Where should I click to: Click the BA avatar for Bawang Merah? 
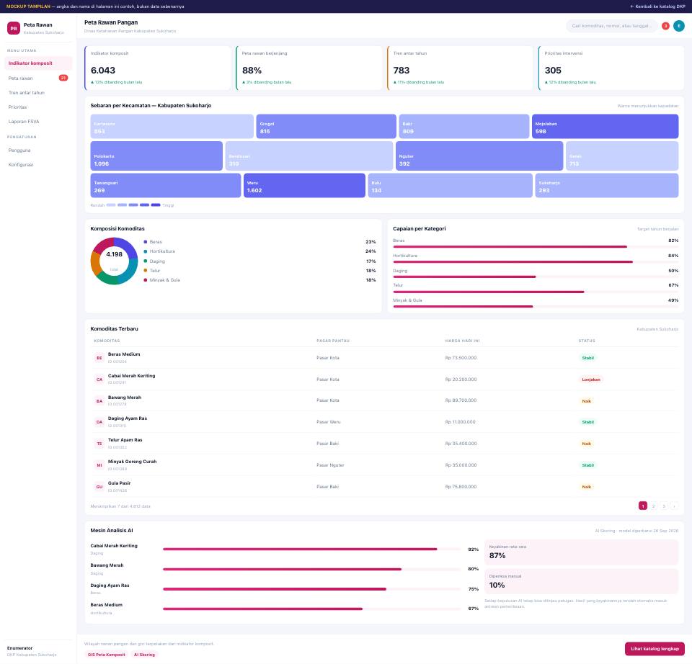click(x=99, y=401)
